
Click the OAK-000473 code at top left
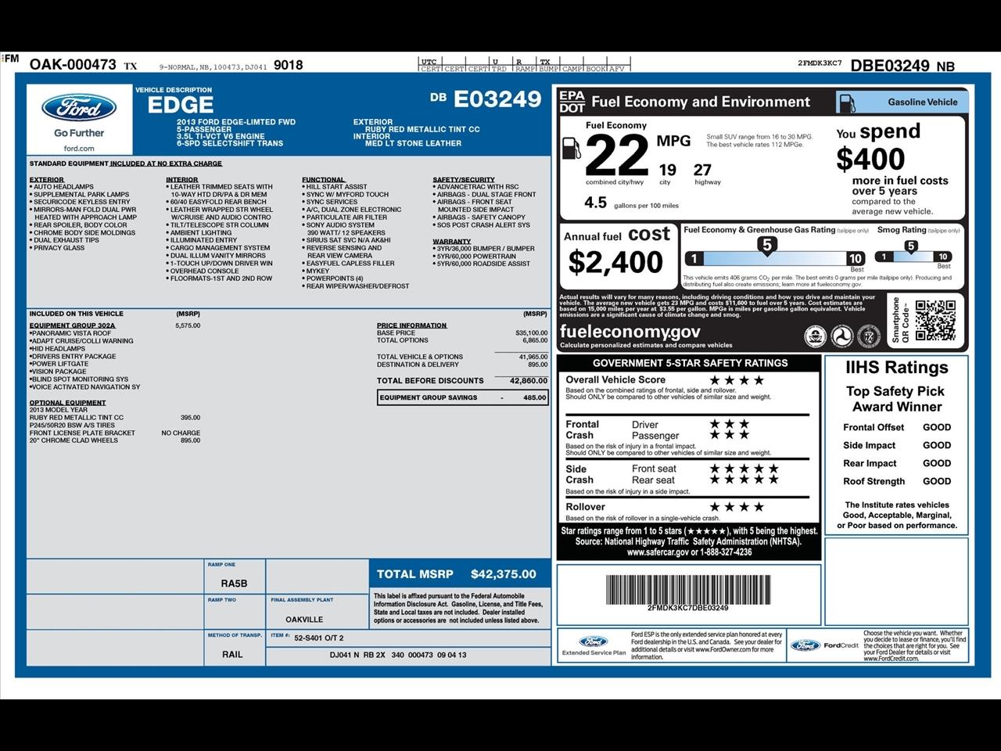tap(73, 65)
